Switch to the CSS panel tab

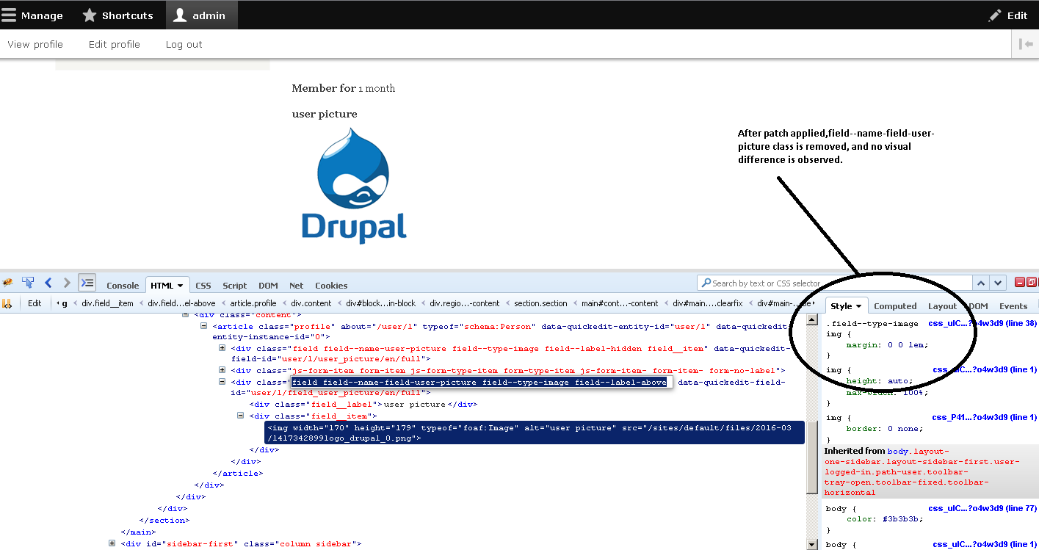203,286
